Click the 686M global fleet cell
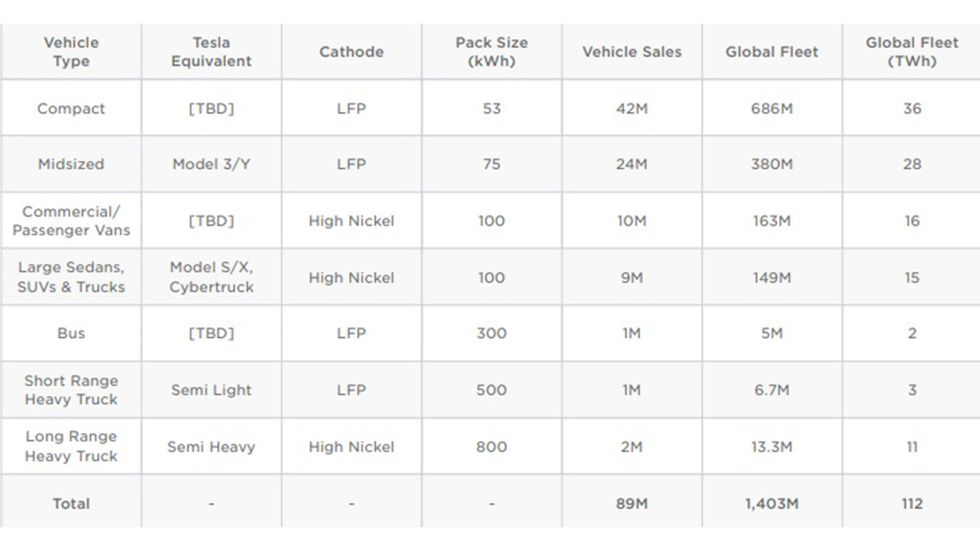 point(772,108)
